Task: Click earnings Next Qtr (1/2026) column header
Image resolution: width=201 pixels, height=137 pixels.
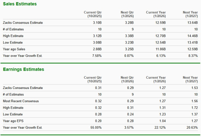Action: 127,79
